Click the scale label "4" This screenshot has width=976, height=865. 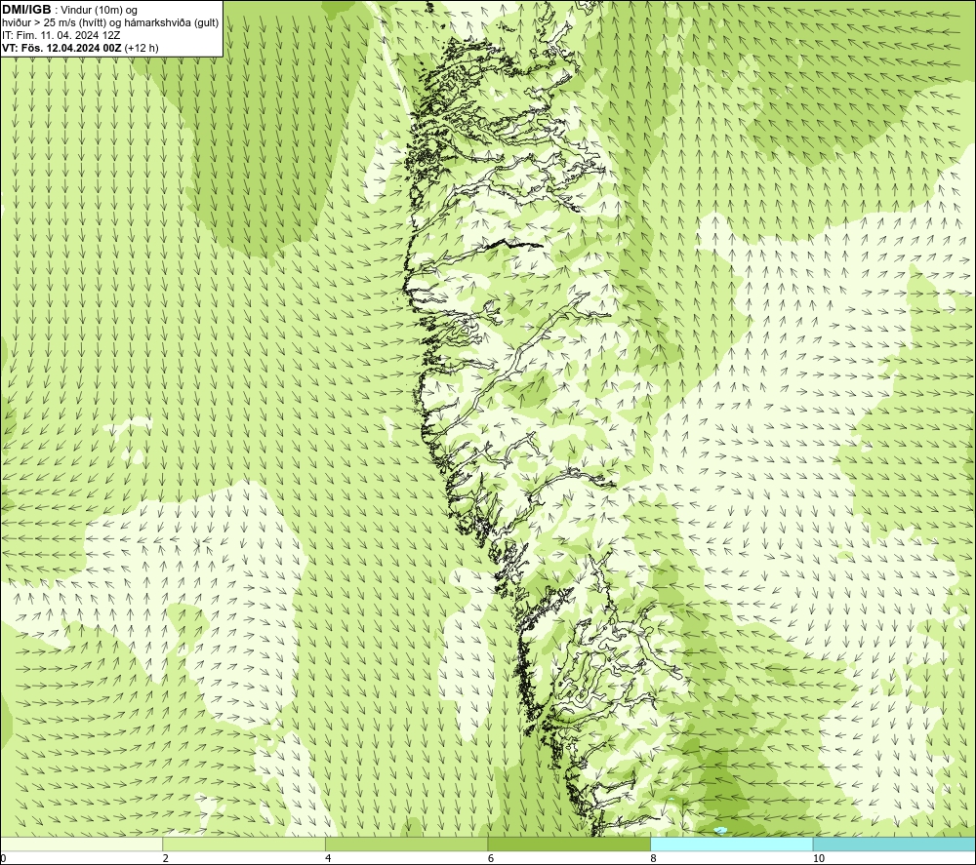[328, 859]
